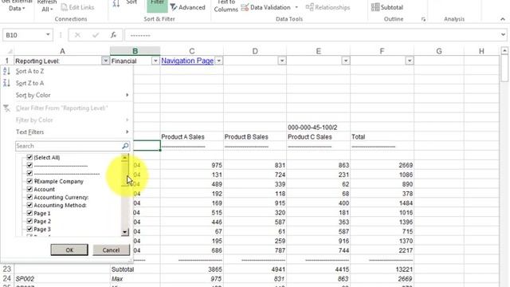The image size is (510, 287).
Task: Uncheck the Account checkbox
Action: tap(29, 189)
